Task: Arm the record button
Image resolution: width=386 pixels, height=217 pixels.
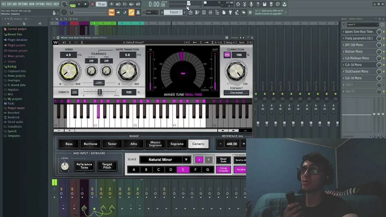Action: coord(92,4)
